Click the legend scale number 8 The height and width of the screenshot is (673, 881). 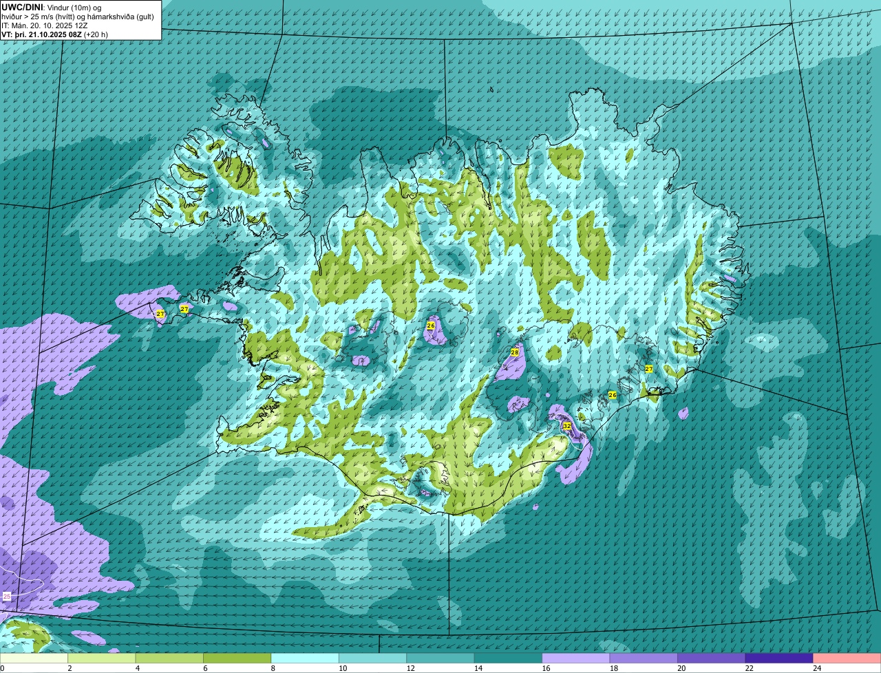pos(272,668)
